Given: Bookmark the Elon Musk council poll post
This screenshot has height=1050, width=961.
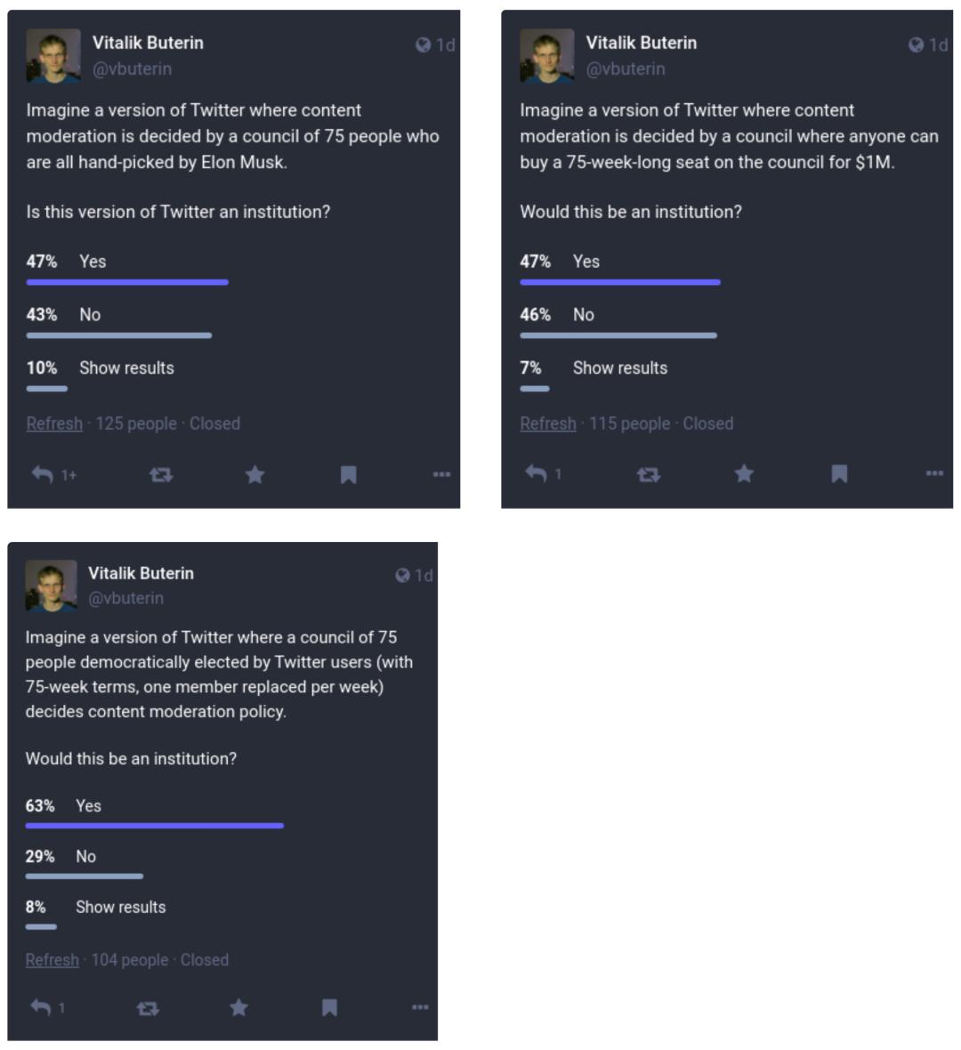Looking at the screenshot, I should pyautogui.click(x=349, y=475).
